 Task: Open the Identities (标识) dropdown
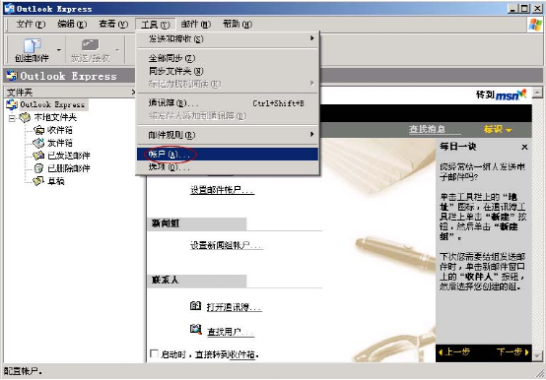coord(498,130)
